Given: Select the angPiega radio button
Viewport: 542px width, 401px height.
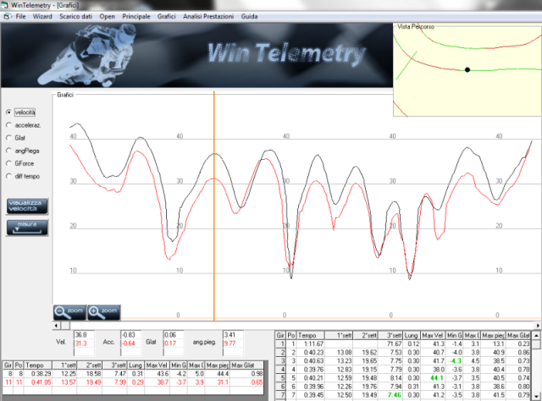Looking at the screenshot, I should 9,151.
